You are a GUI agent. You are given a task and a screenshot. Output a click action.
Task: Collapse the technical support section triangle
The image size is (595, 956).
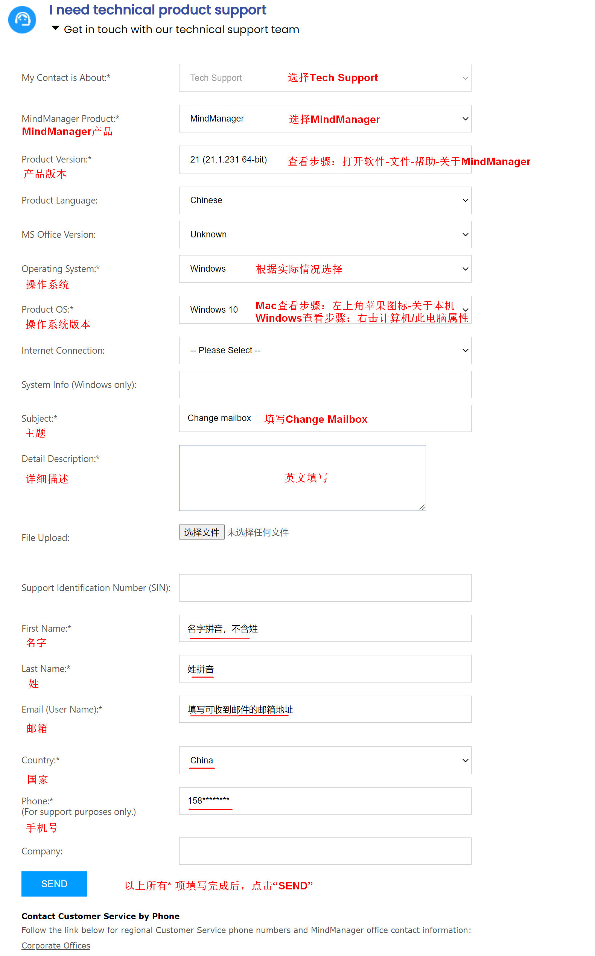point(55,28)
